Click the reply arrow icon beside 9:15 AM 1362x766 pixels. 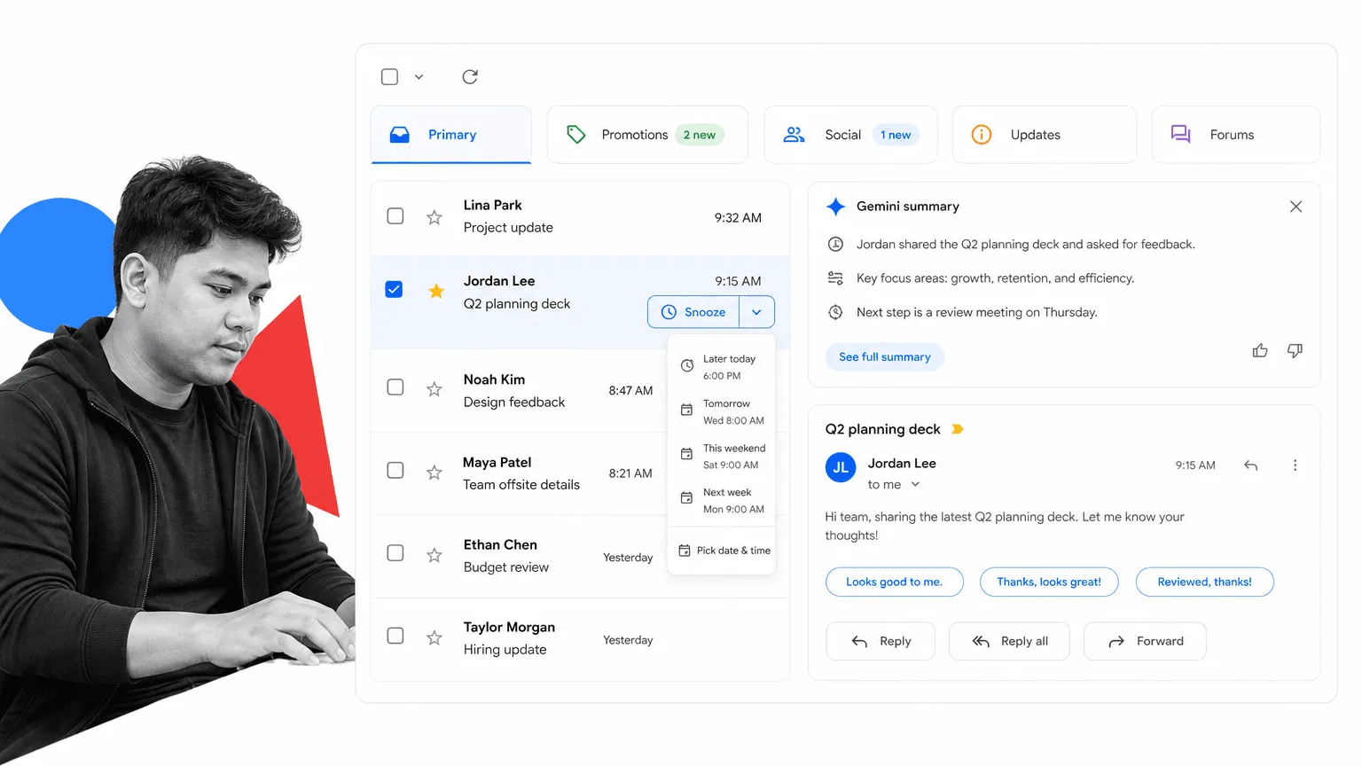point(1250,465)
